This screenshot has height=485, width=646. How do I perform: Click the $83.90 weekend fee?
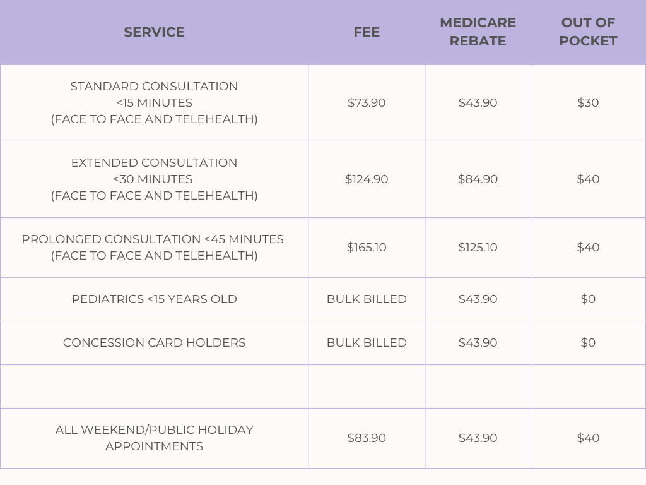367,438
